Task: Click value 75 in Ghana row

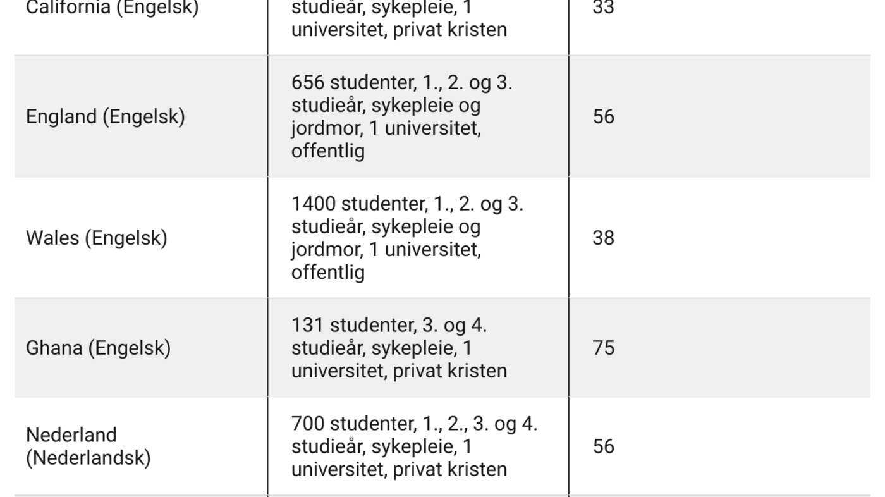Action: pos(604,348)
